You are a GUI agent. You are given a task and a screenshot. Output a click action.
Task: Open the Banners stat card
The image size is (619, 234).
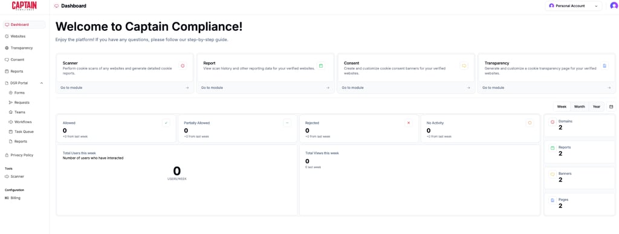pos(580,178)
